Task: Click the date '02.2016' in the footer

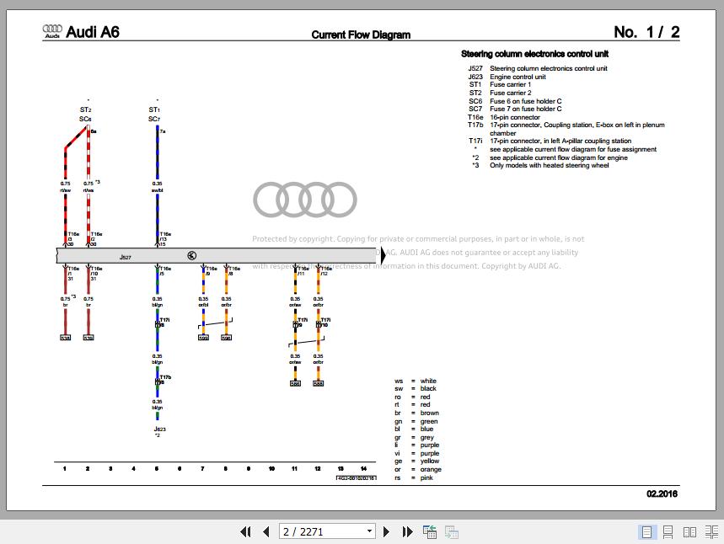Action: click(662, 493)
